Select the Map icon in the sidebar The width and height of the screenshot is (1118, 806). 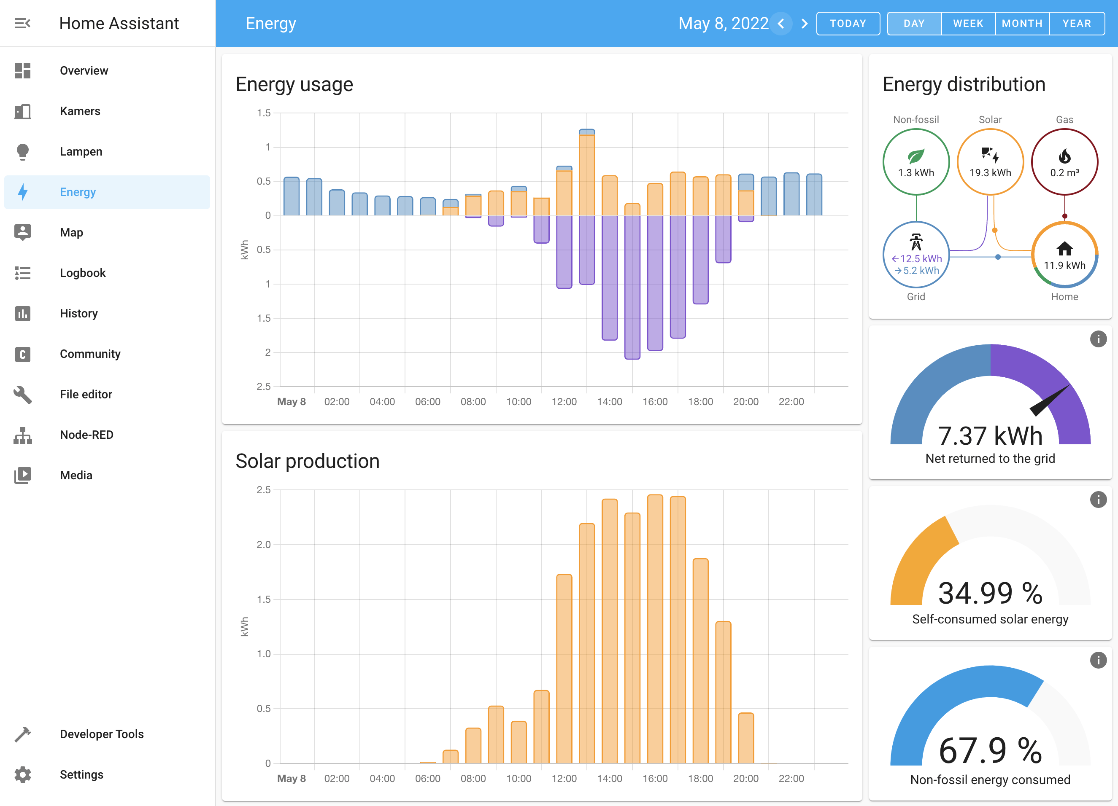click(23, 232)
